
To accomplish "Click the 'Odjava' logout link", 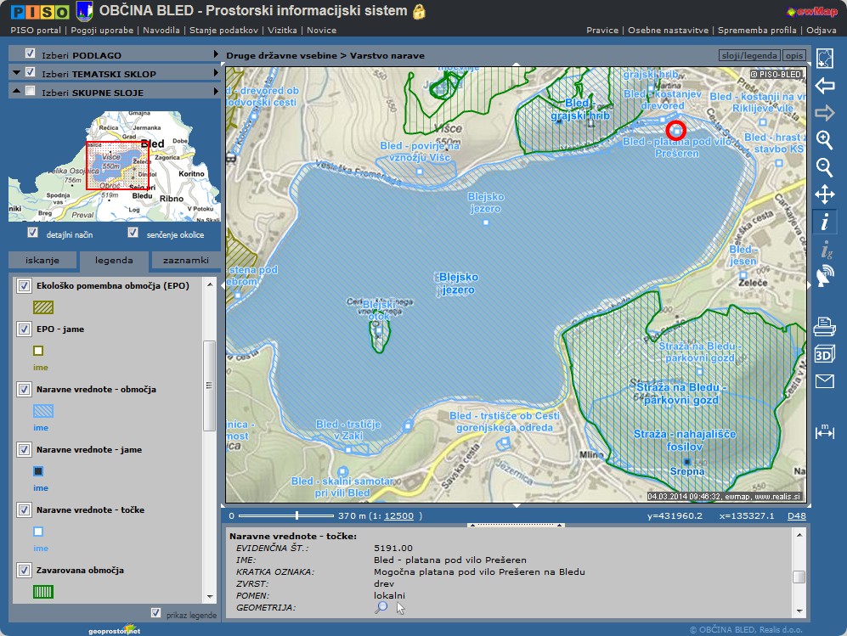I will 821,30.
